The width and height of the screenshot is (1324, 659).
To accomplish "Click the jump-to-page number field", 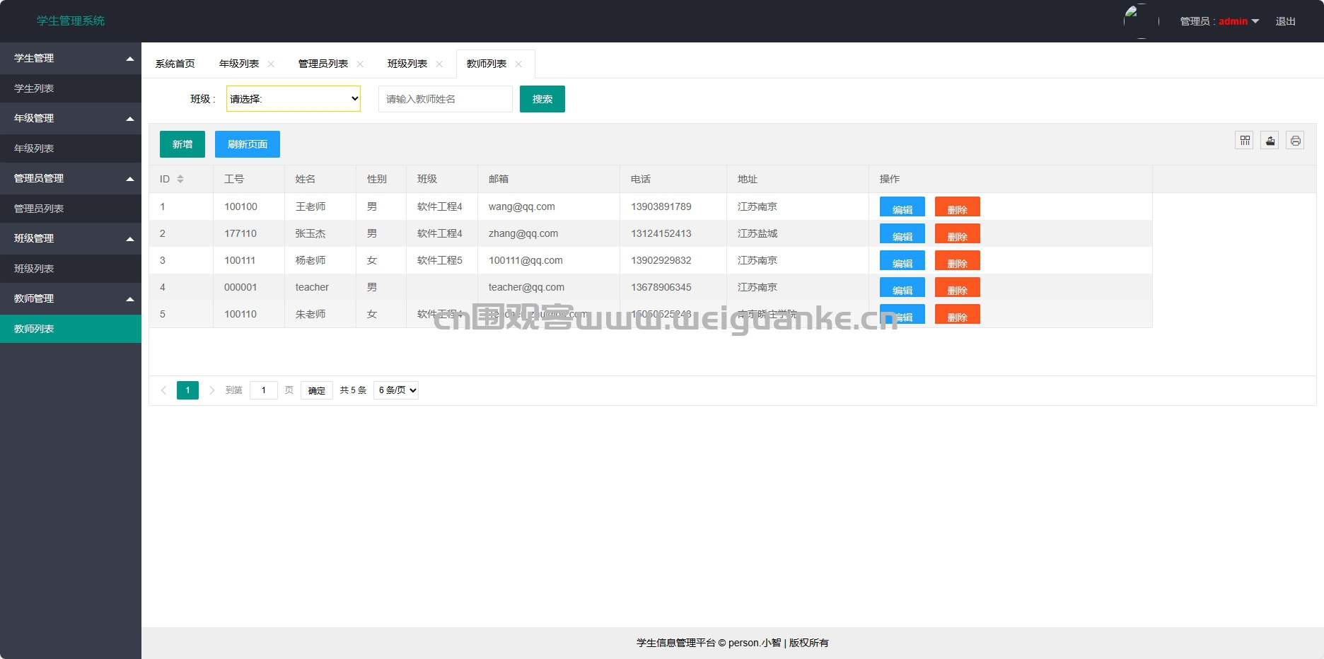I will [264, 390].
